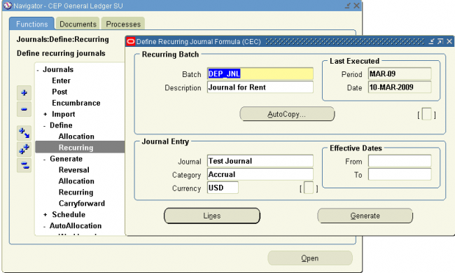Click the descriptive flexfield box in Recurring Batch
The height and width of the screenshot is (273, 455).
pyautogui.click(x=426, y=113)
